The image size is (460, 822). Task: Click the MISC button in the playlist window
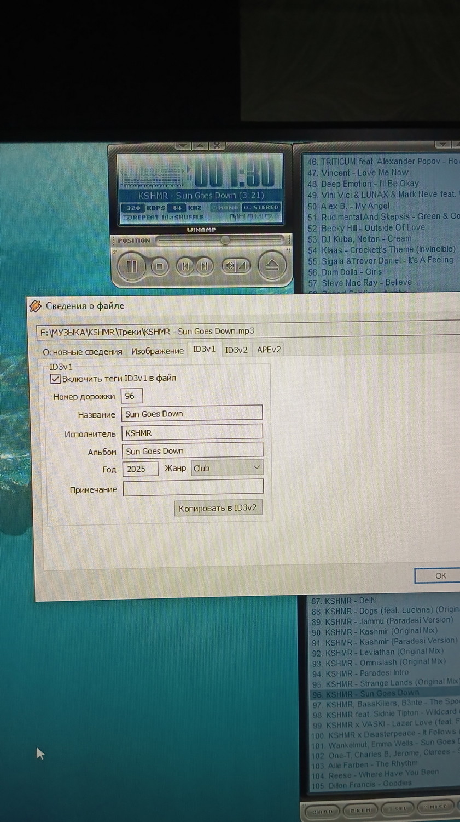(436, 807)
